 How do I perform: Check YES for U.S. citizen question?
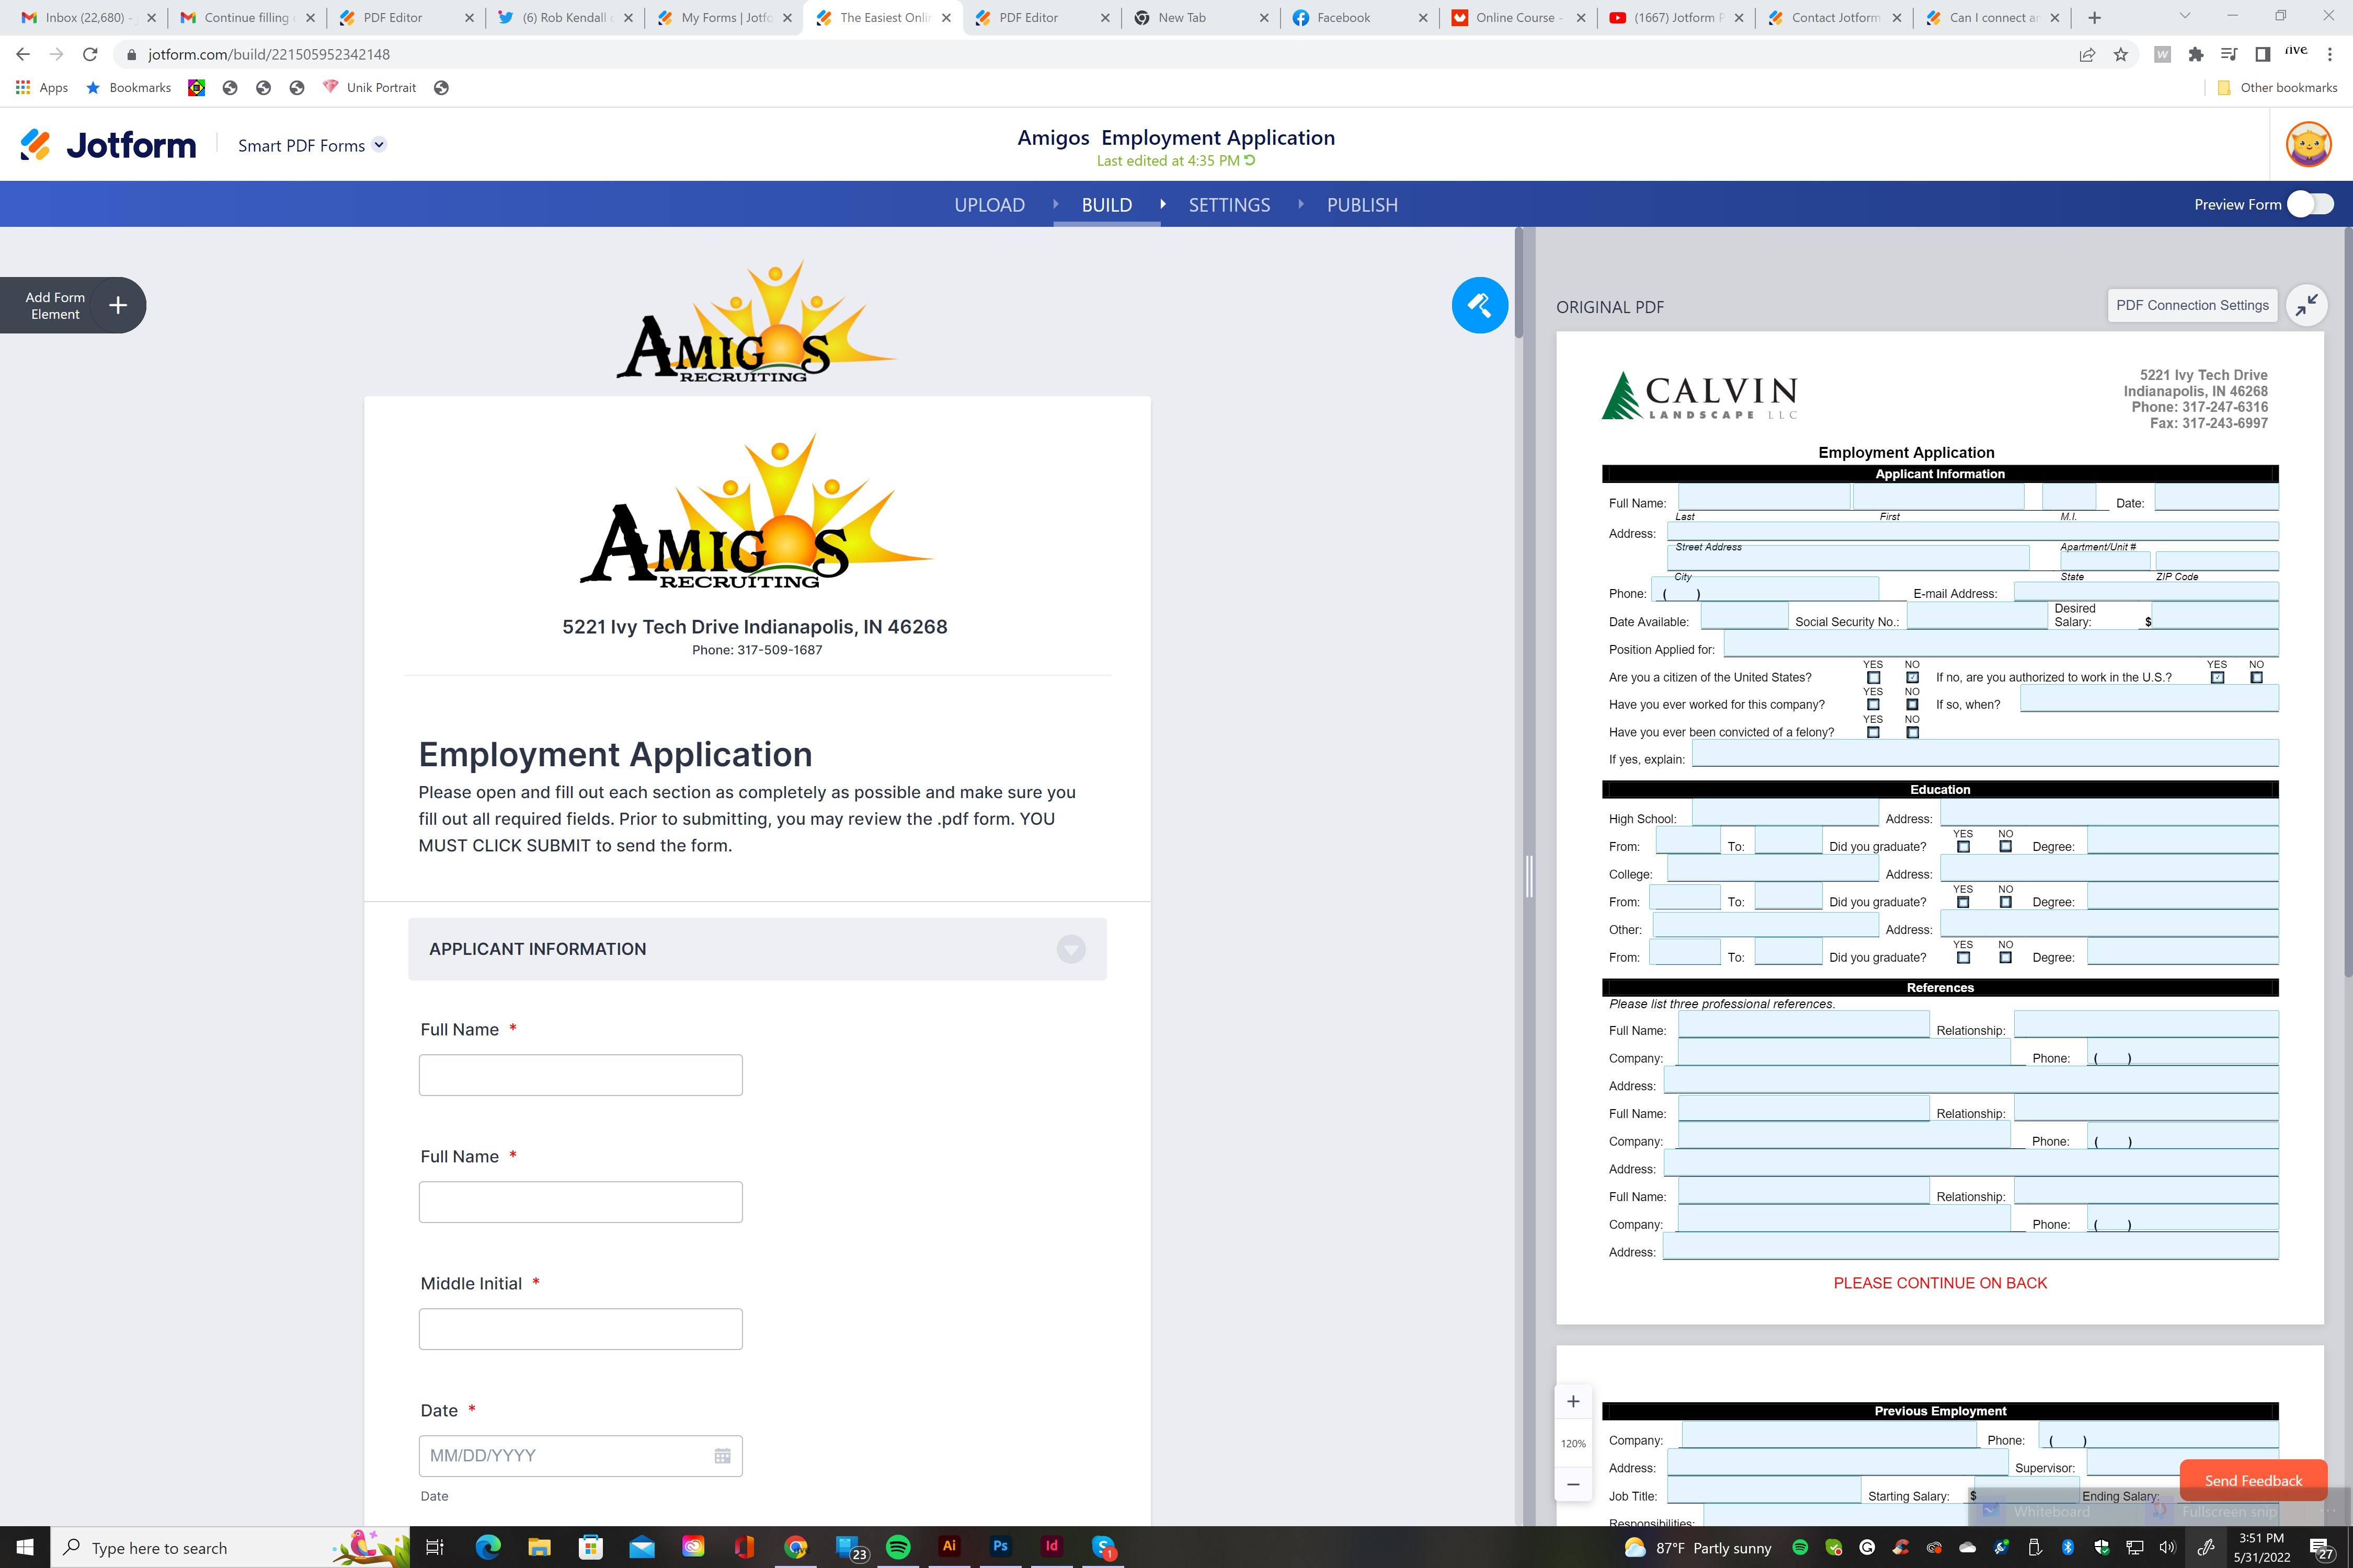(x=1874, y=678)
